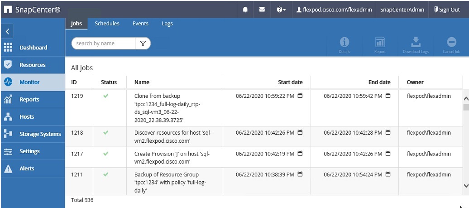Open end date calendar for 10:42:28 PM
The image size is (469, 208).
(388, 132)
